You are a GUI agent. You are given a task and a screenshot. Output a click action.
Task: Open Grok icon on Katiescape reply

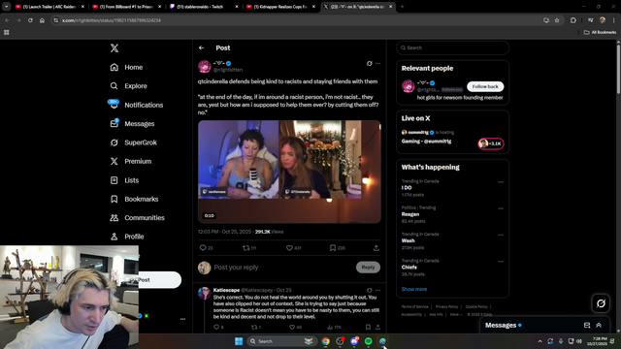[x=369, y=290]
